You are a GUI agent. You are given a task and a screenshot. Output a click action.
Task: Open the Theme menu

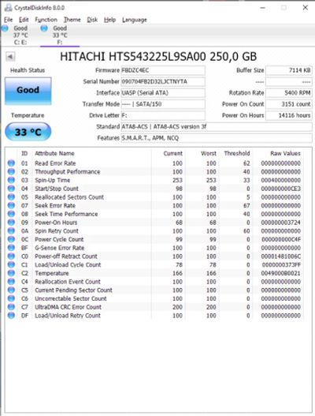pos(72,20)
